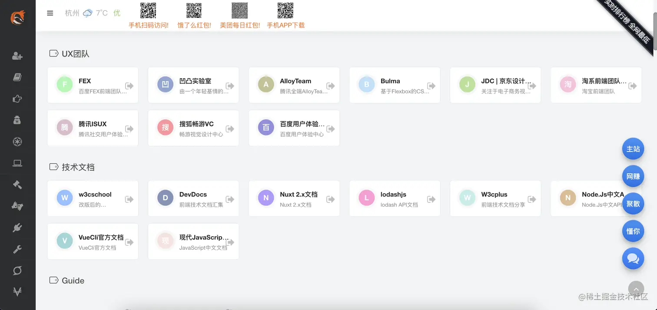The width and height of the screenshot is (657, 310).
Task: Click the pointing hand sidebar icon
Action: click(x=17, y=99)
